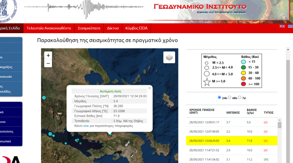The height and width of the screenshot is (163, 293).
Task: Click the depth value 71.8 in popup
Action: (x=117, y=116)
